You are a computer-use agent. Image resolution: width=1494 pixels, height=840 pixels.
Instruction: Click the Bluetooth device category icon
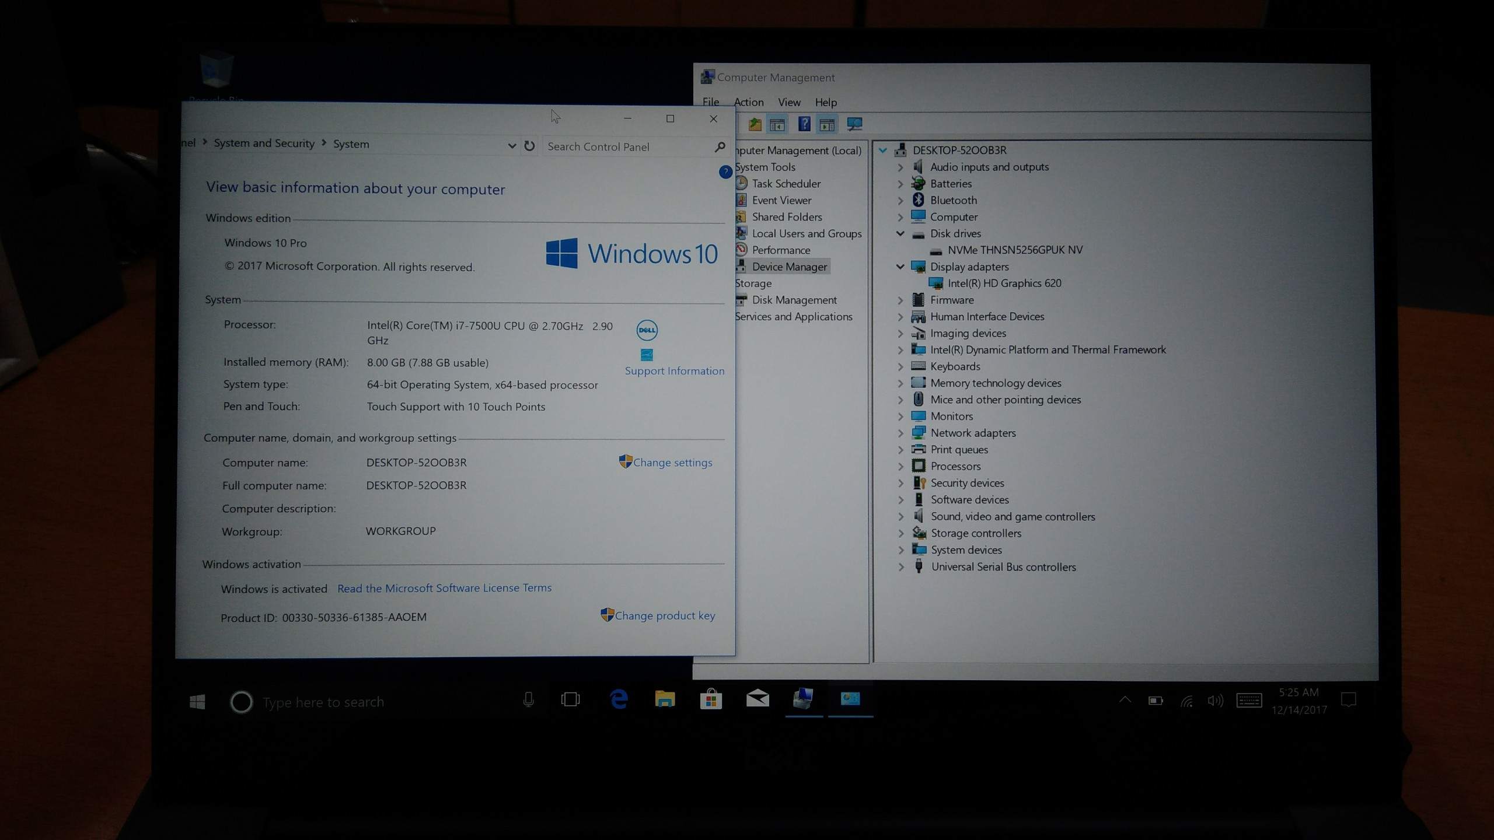(x=918, y=199)
